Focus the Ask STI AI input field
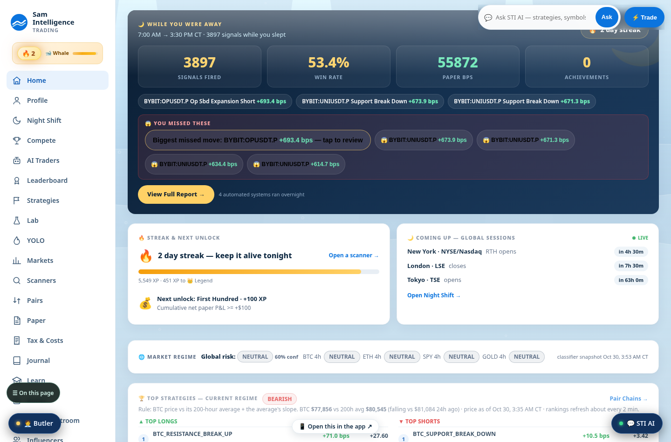671x442 pixels. 541,17
